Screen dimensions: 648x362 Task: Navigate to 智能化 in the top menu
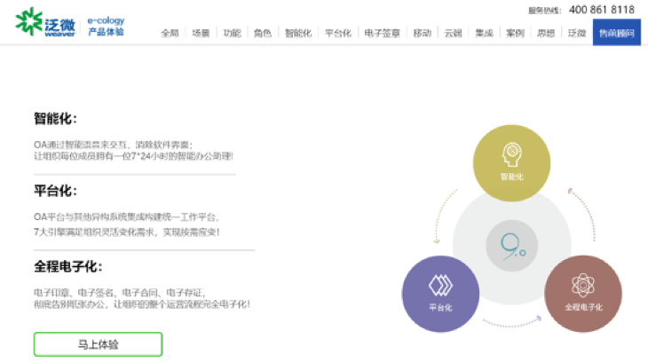[x=297, y=33]
